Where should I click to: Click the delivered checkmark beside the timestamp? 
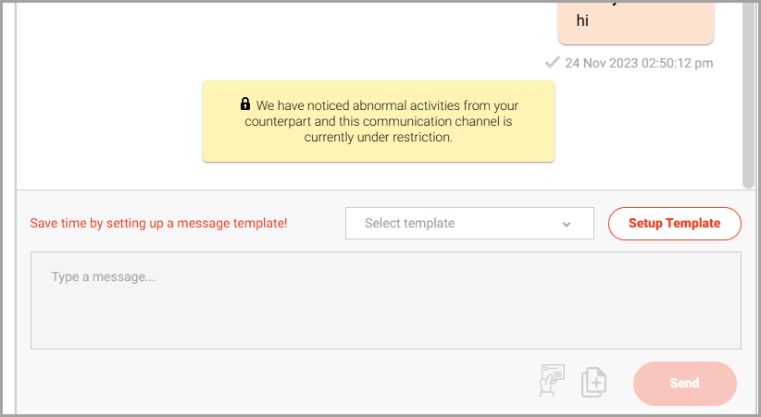pyautogui.click(x=553, y=63)
